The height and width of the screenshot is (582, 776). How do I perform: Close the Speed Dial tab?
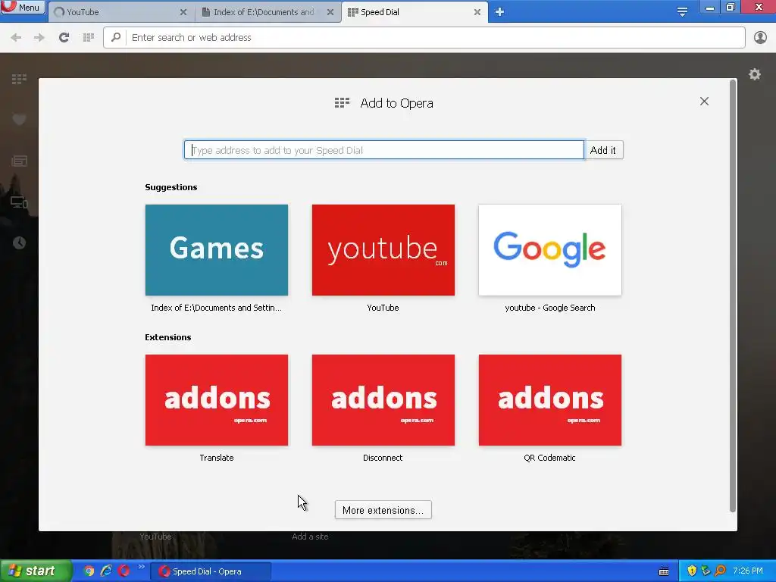[477, 12]
